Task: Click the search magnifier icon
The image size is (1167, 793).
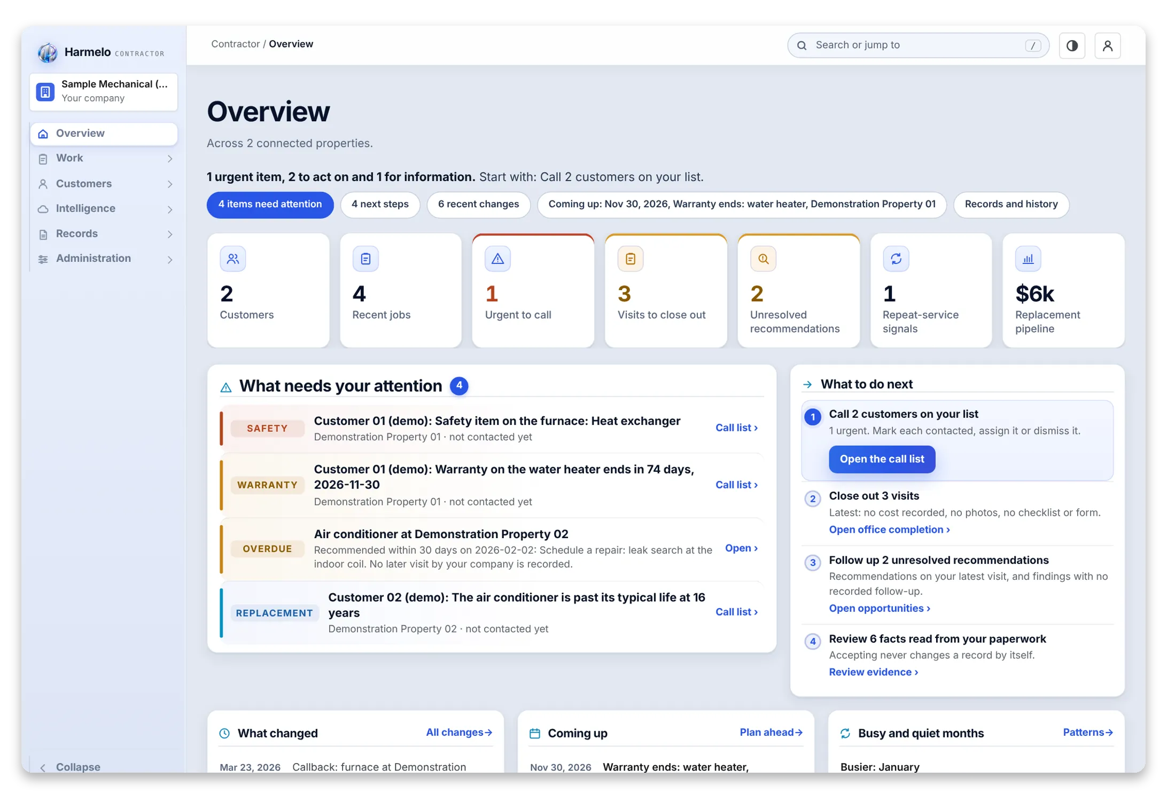Action: click(802, 45)
